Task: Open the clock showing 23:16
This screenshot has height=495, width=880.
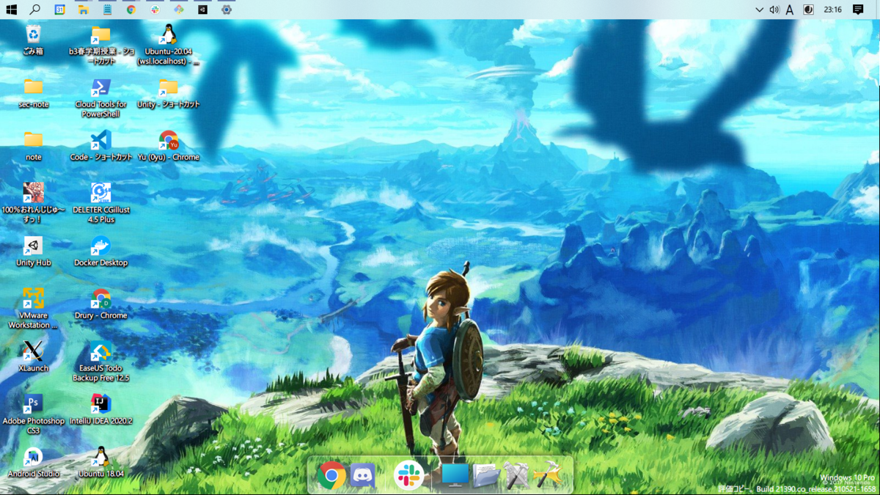Action: coord(832,10)
